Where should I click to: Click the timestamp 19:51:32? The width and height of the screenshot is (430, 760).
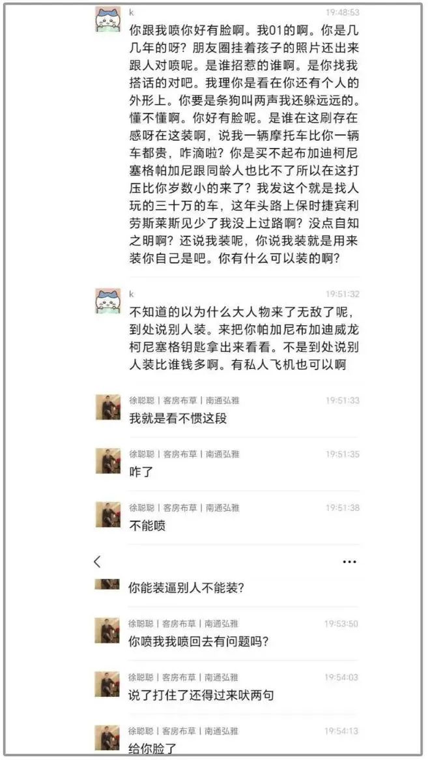[342, 294]
